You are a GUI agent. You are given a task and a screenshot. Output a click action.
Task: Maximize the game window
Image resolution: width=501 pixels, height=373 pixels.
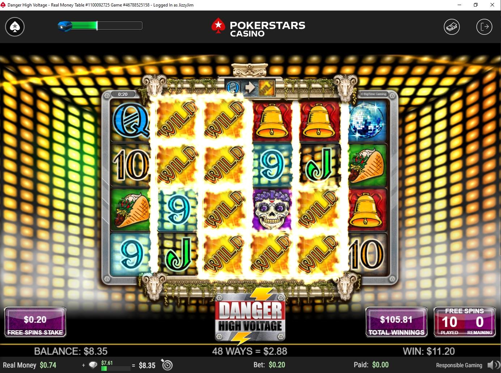tap(476, 5)
